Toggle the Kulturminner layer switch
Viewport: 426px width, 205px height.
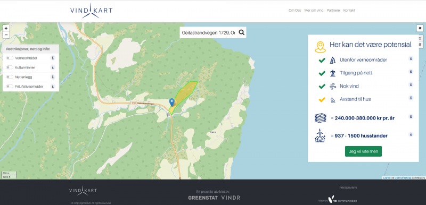pyautogui.click(x=10, y=67)
